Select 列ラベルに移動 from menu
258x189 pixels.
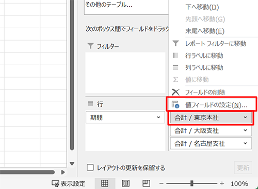pos(204,68)
